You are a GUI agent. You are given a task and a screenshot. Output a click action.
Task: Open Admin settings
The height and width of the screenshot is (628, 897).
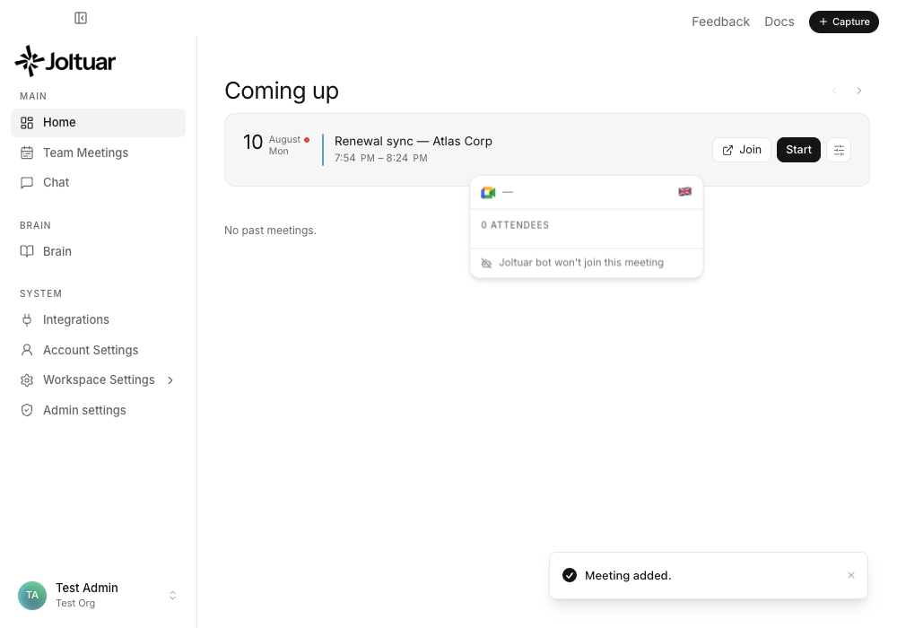(x=99, y=410)
